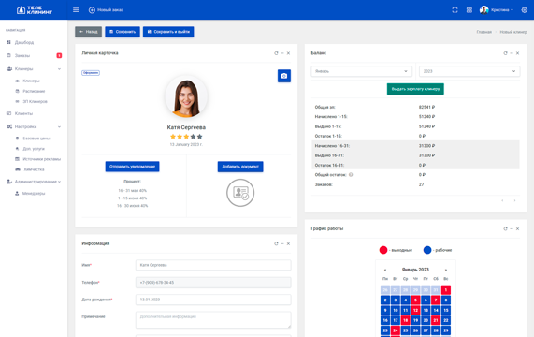The width and height of the screenshot is (534, 337).
Task: Click previous arrow in Баланс panel
Action: (x=502, y=200)
